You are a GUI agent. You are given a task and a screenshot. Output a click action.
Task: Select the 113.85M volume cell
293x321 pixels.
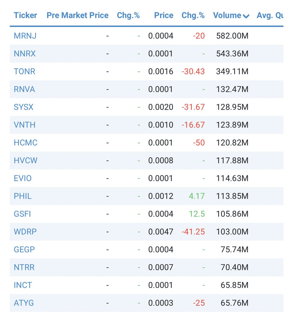click(232, 196)
